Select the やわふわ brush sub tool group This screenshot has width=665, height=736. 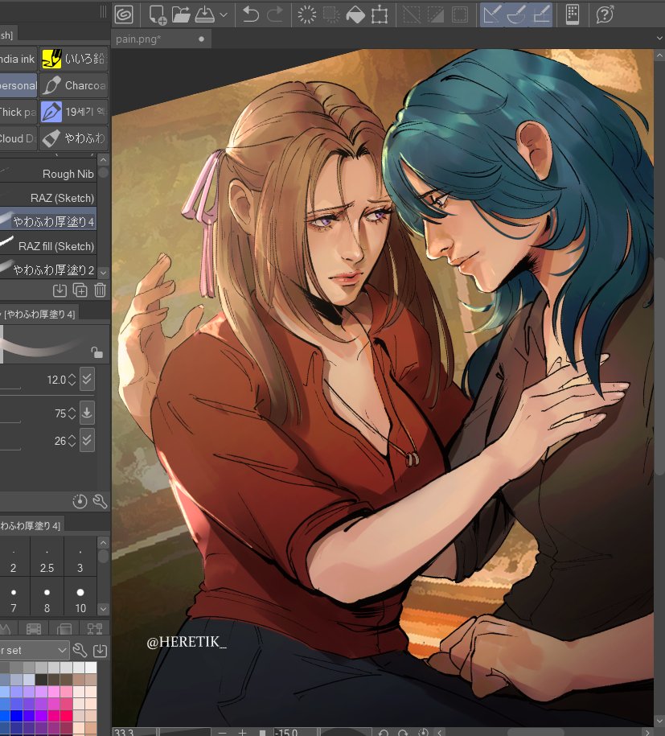coord(74,138)
